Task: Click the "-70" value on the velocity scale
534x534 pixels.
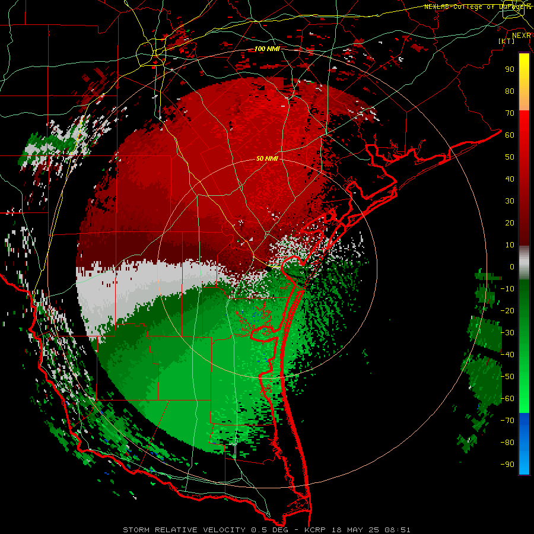Action: 507,421
